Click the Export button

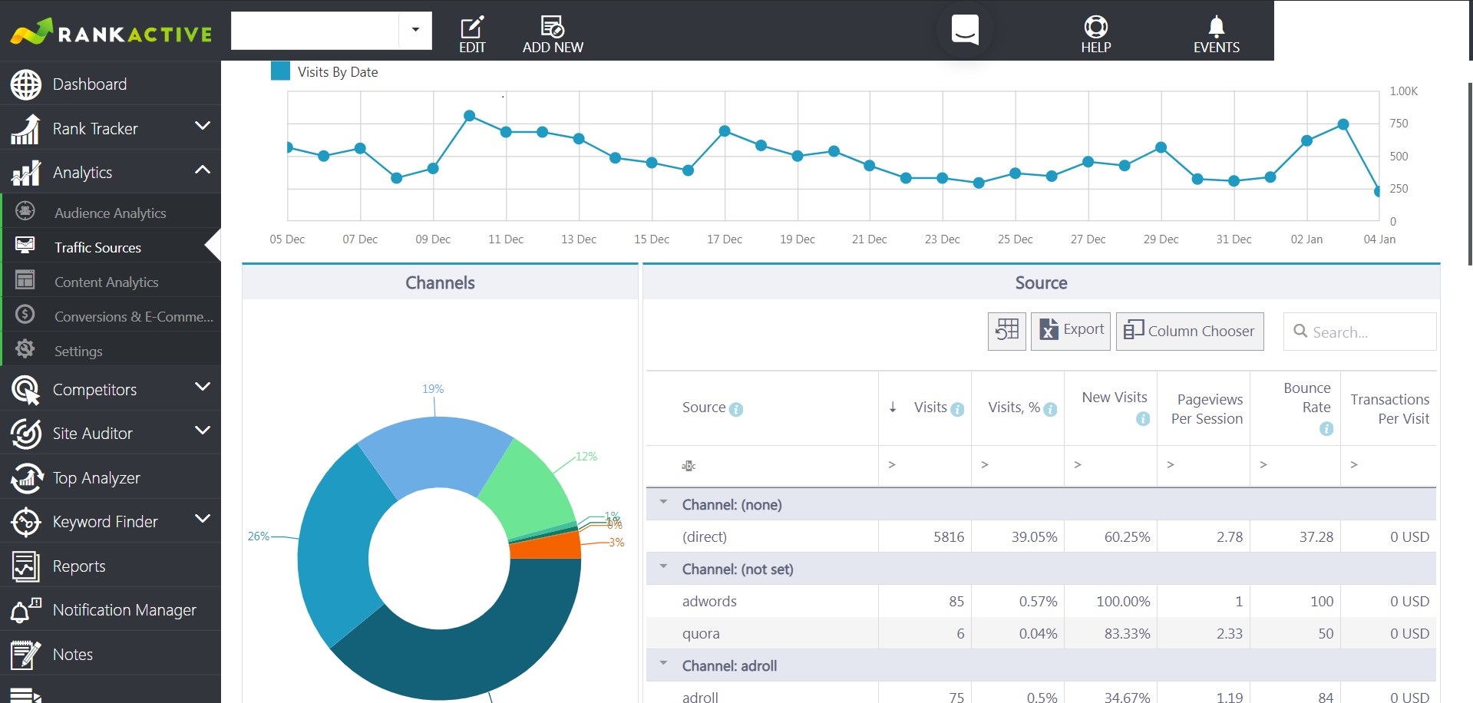pyautogui.click(x=1070, y=331)
